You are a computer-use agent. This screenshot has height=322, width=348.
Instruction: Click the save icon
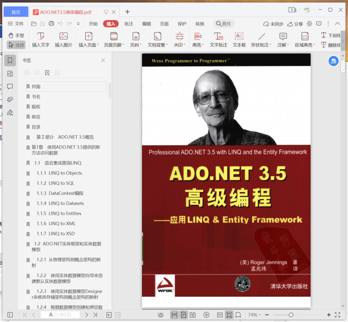(43, 24)
